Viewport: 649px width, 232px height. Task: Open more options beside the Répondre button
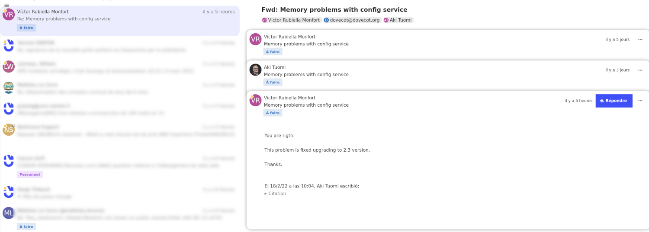pyautogui.click(x=640, y=101)
